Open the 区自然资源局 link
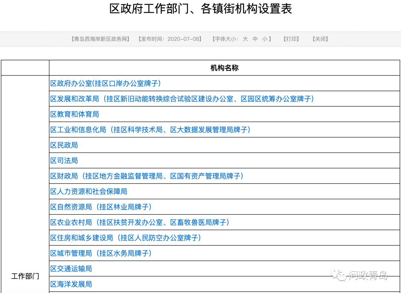The width and height of the screenshot is (401, 293). click(x=101, y=207)
